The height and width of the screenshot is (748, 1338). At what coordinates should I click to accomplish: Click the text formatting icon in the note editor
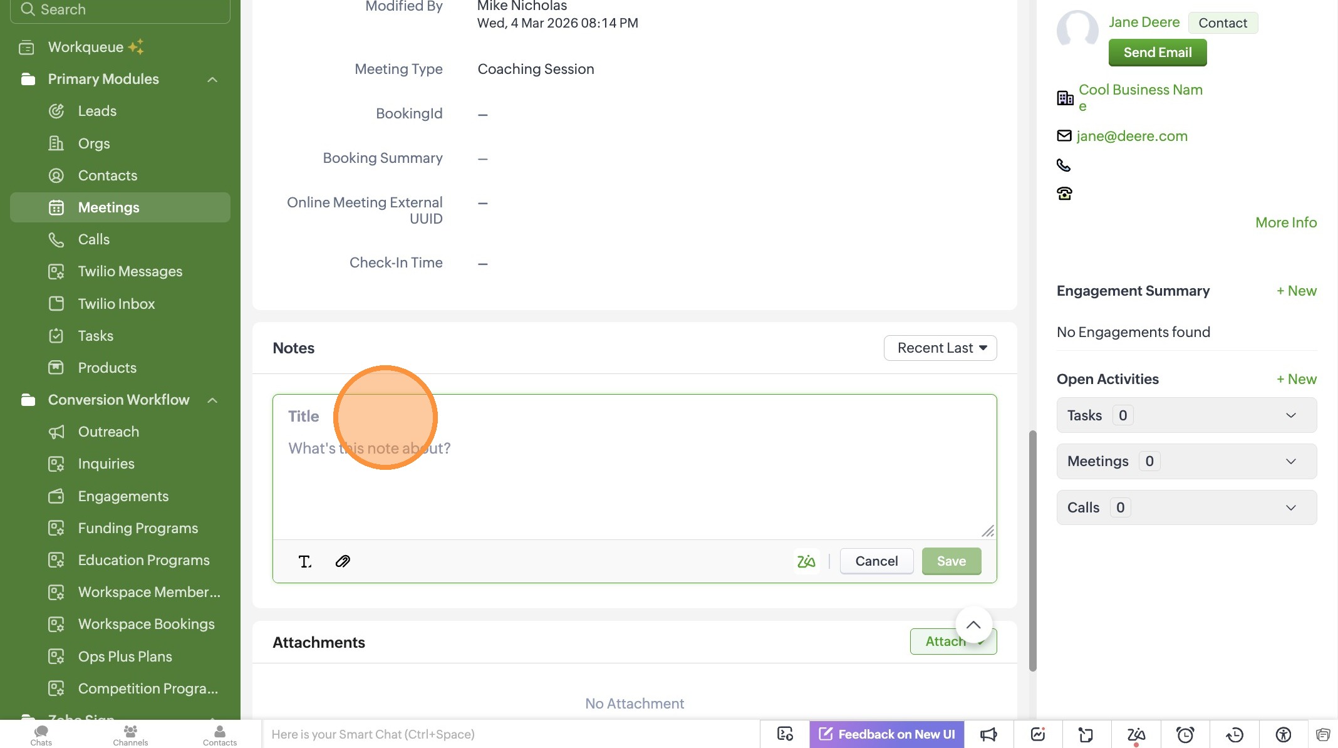coord(305,561)
